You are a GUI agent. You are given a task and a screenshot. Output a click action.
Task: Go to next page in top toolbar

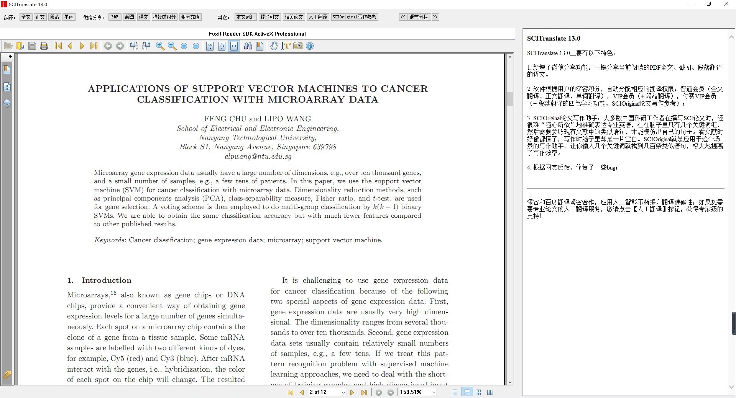[x=82, y=46]
